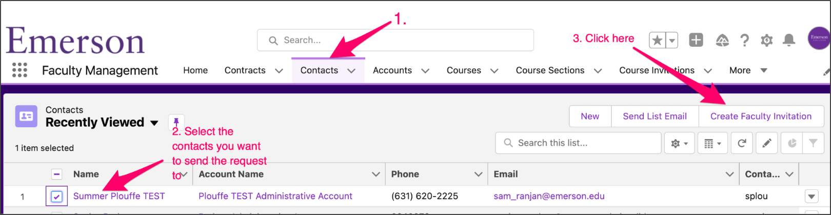Open the setup gear icon
The image size is (831, 215).
point(766,40)
